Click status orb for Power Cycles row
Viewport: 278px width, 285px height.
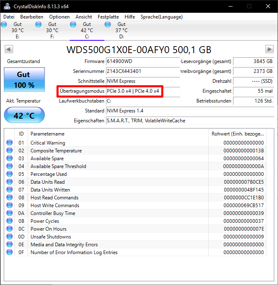coord(9,221)
